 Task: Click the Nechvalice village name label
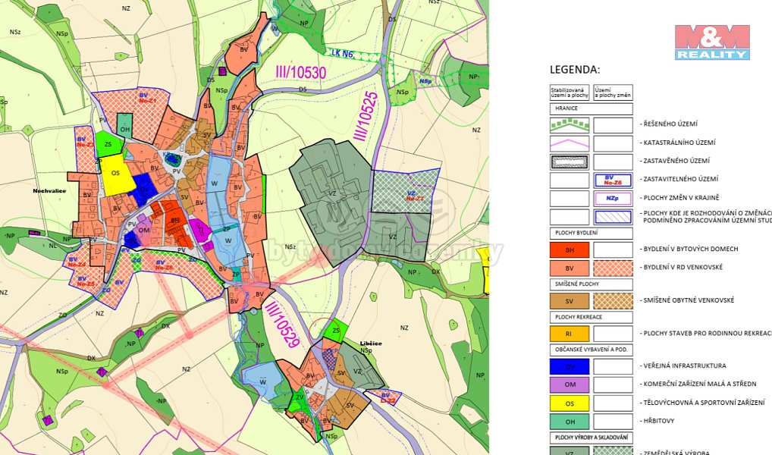click(x=50, y=190)
